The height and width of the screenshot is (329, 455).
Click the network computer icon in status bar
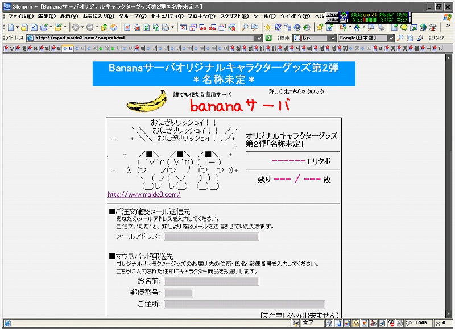(296, 323)
